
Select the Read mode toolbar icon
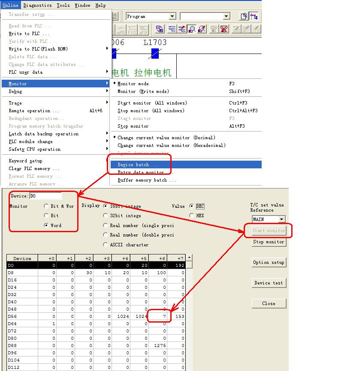pos(172,29)
